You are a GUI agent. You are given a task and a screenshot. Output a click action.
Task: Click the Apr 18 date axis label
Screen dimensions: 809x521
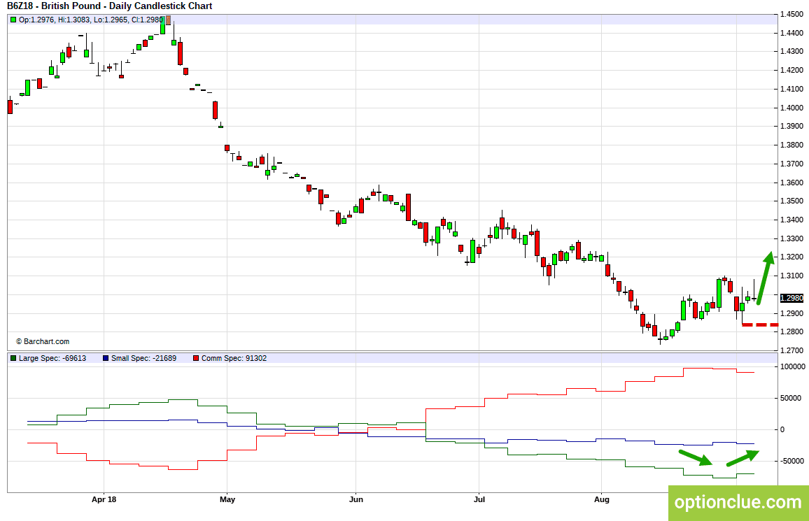pyautogui.click(x=104, y=499)
